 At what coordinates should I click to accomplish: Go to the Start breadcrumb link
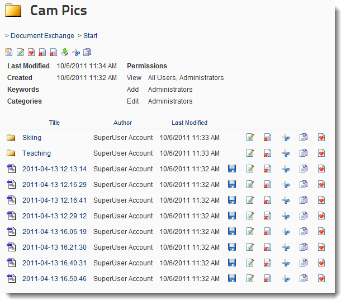coord(90,36)
